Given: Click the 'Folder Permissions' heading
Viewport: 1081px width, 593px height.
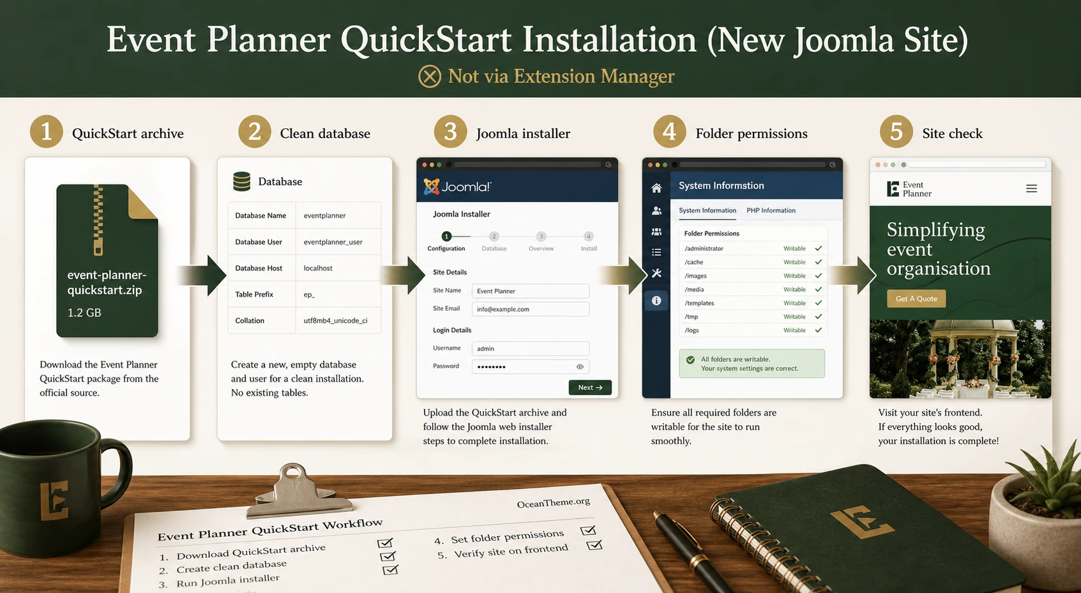Looking at the screenshot, I should pyautogui.click(x=711, y=234).
